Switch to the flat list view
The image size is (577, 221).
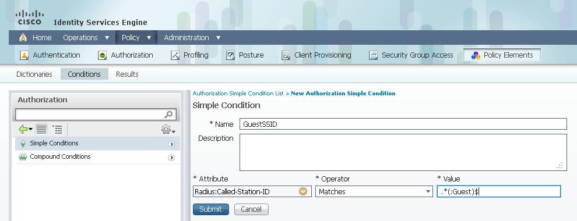click(x=41, y=129)
